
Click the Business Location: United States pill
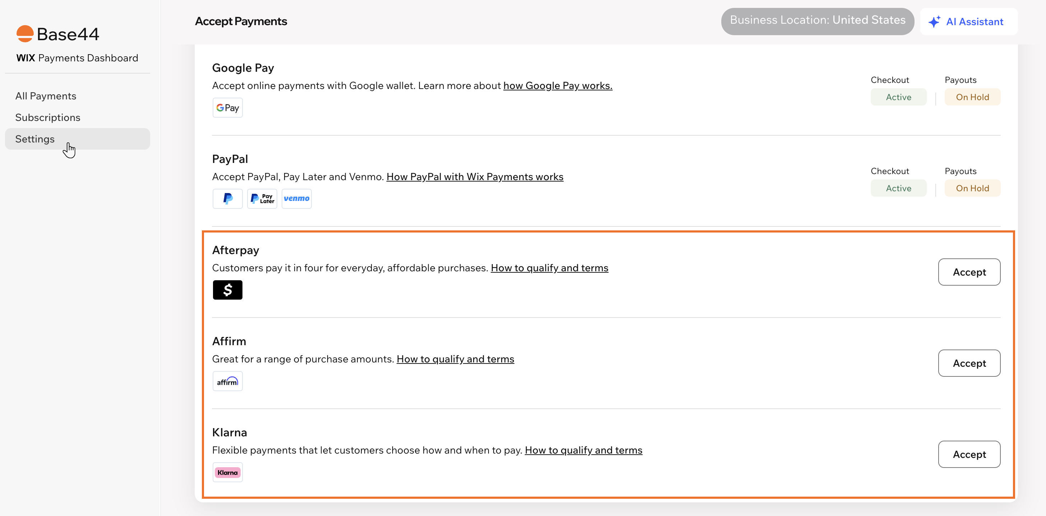click(x=818, y=22)
